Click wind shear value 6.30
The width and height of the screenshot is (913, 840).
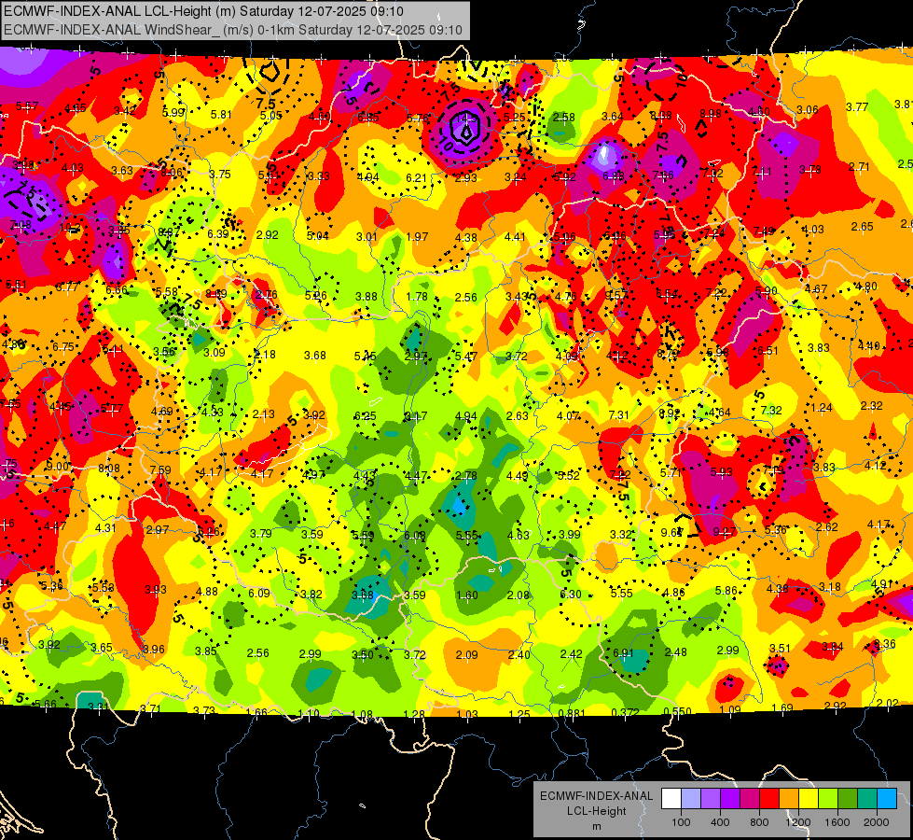coord(571,594)
